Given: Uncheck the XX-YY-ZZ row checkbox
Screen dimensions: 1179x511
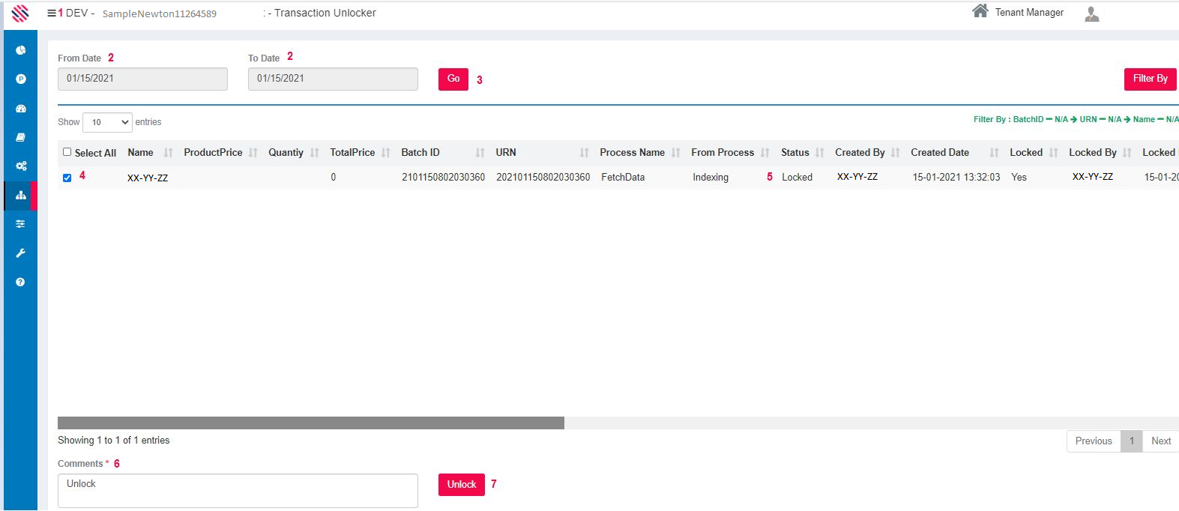Looking at the screenshot, I should coord(67,178).
